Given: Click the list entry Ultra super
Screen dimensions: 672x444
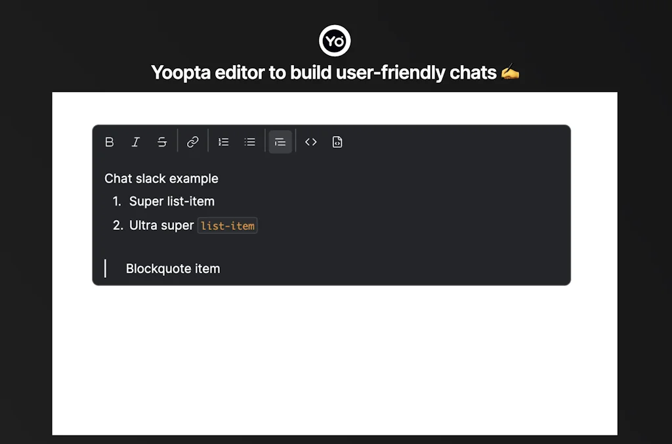Looking at the screenshot, I should tap(161, 225).
